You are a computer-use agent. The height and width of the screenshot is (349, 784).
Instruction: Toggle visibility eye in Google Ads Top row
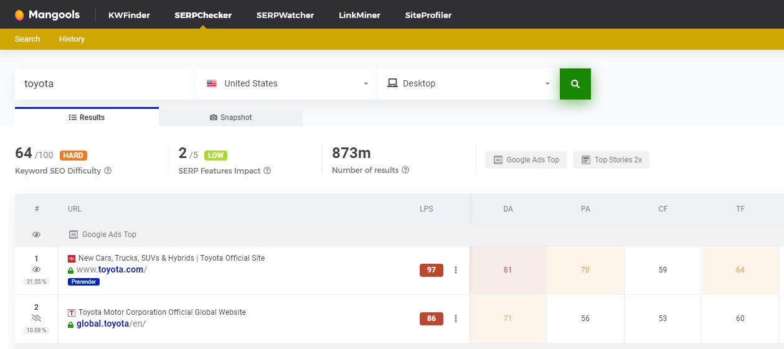pos(37,235)
